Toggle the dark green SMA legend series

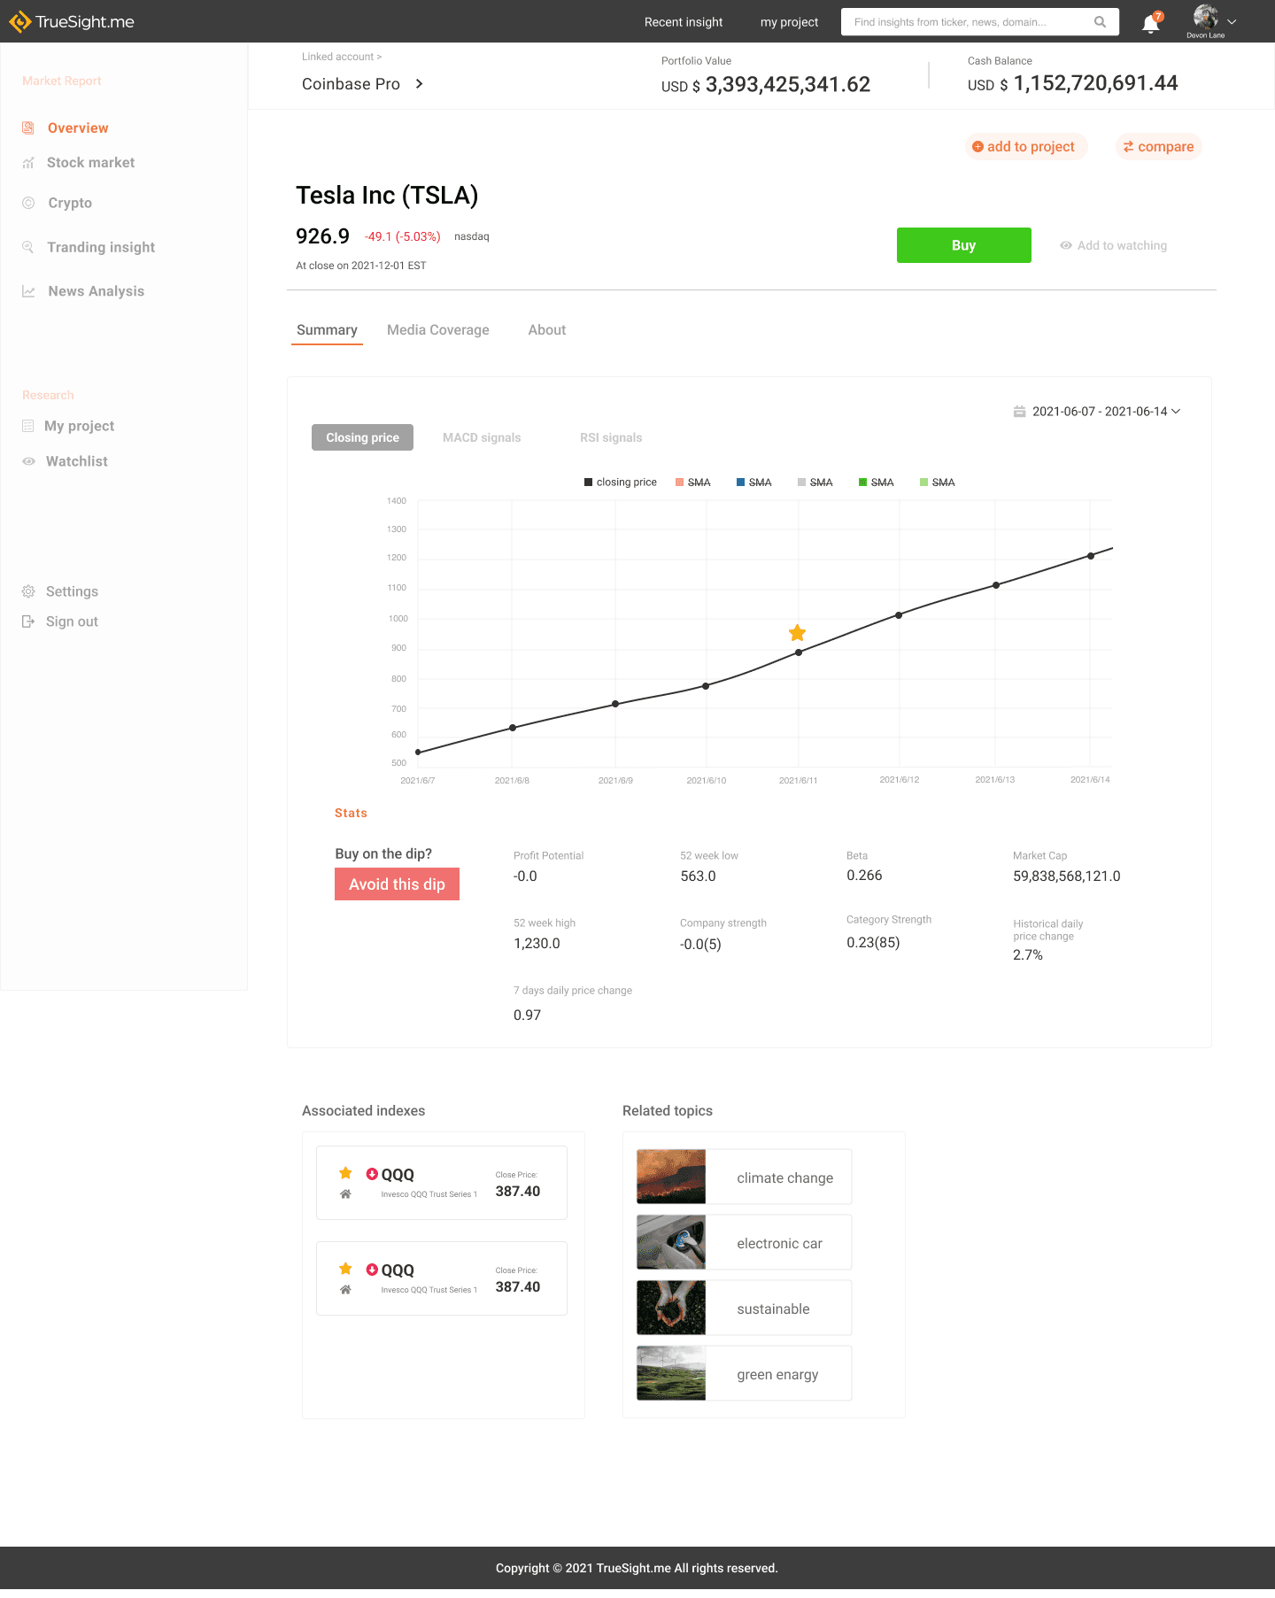[x=876, y=482]
